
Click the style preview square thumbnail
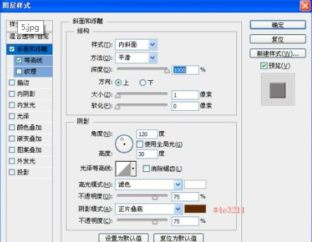coord(278,90)
